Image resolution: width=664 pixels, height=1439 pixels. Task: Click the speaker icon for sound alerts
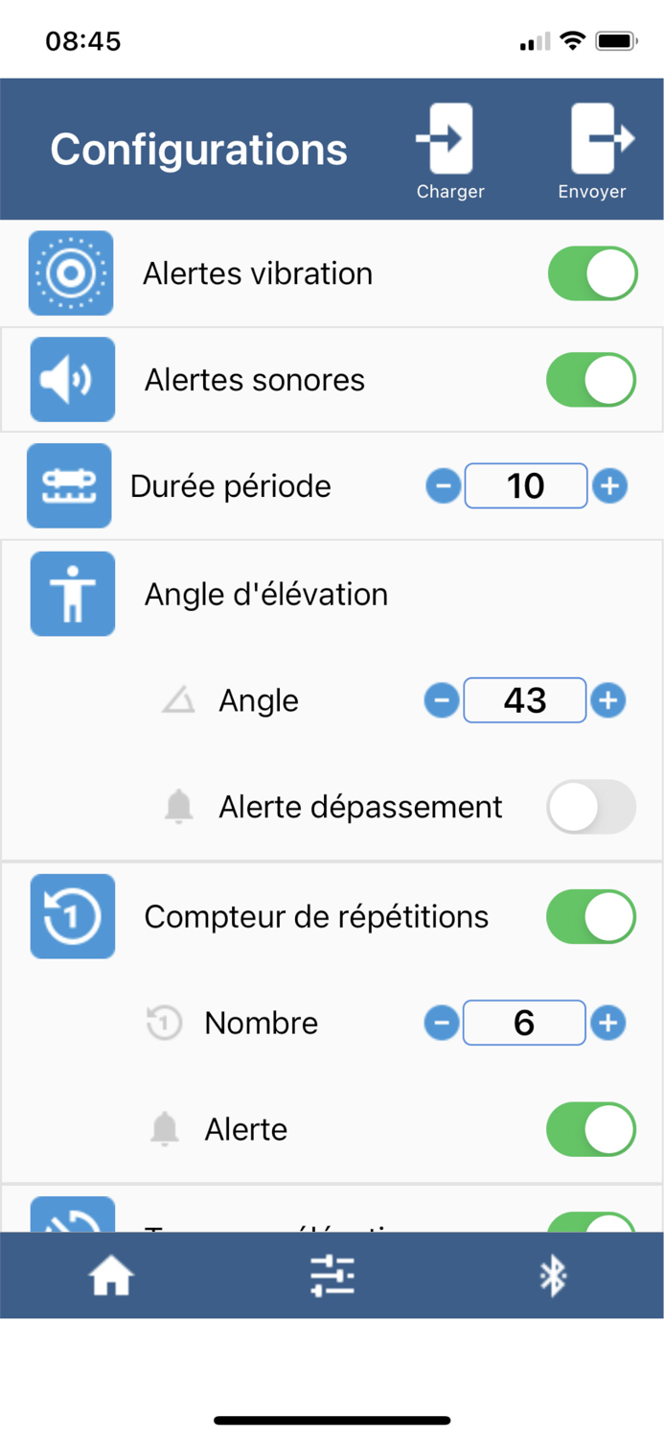(x=71, y=379)
